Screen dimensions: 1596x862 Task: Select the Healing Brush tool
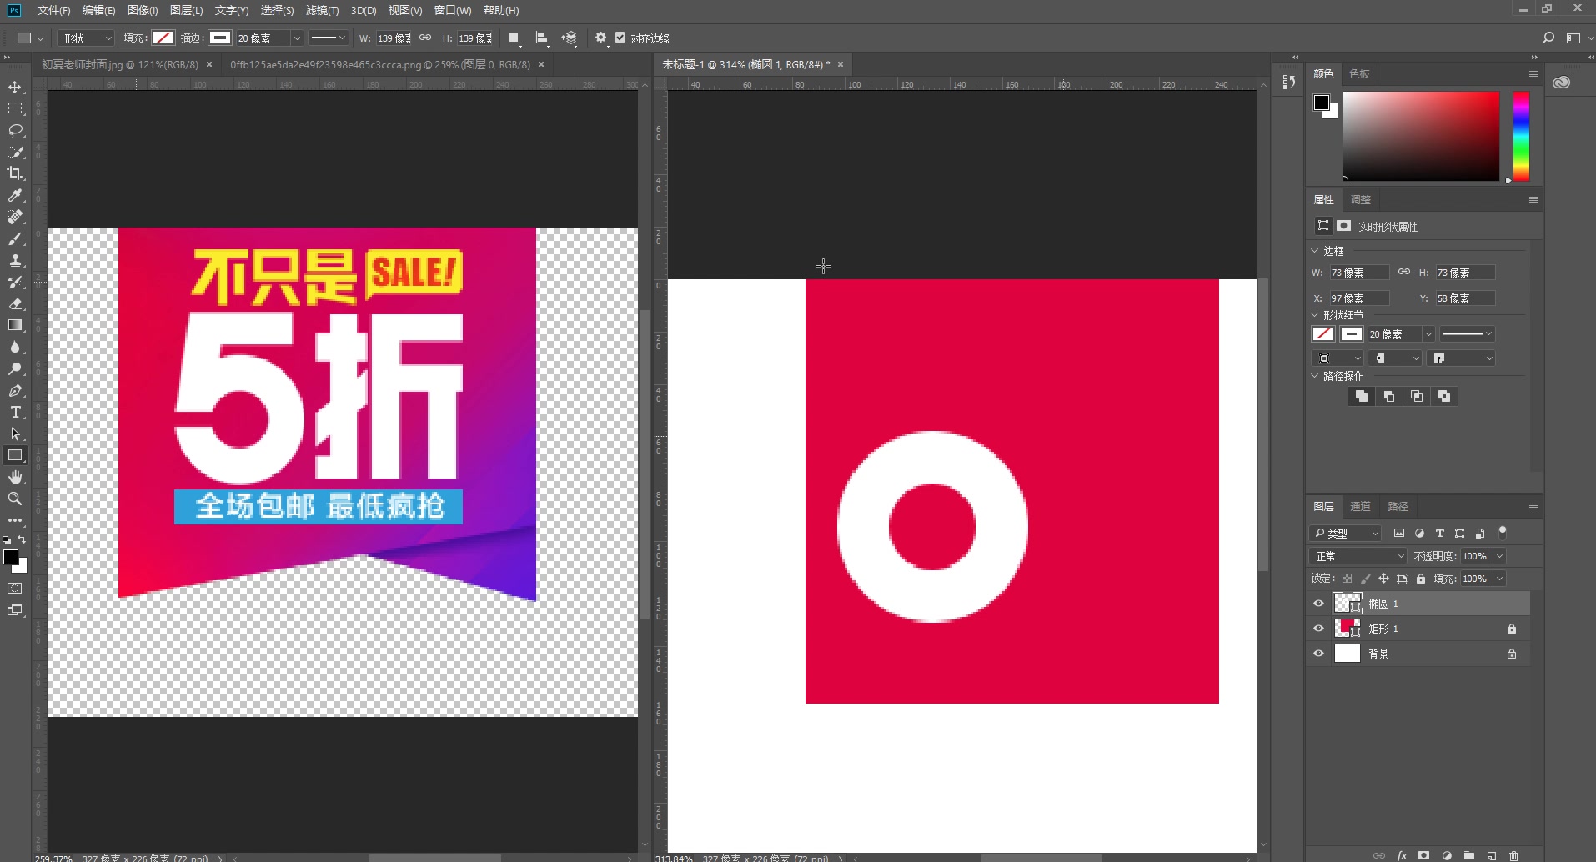point(15,218)
